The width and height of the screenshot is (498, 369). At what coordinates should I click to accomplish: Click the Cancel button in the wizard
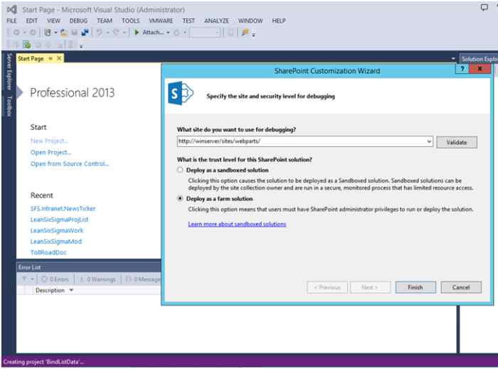click(x=461, y=287)
